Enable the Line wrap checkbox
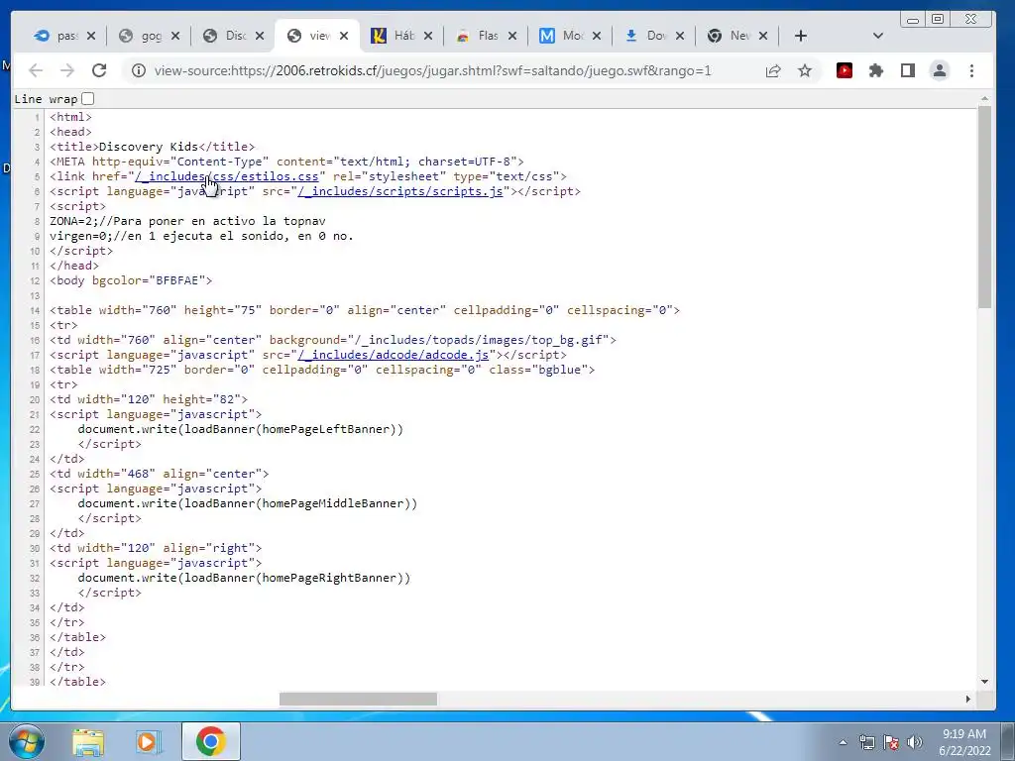 pos(88,98)
